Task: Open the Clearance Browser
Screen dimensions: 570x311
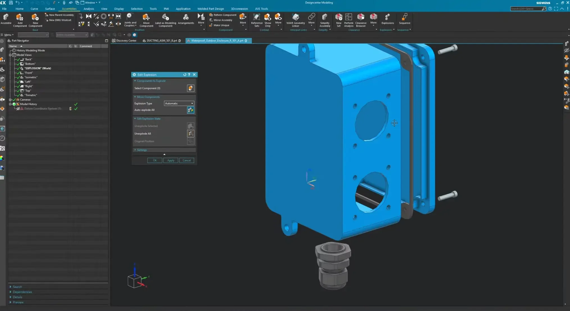Action: 361,20
